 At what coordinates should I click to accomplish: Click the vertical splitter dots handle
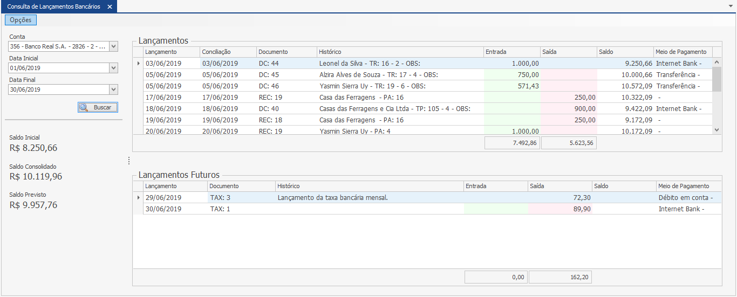click(128, 161)
